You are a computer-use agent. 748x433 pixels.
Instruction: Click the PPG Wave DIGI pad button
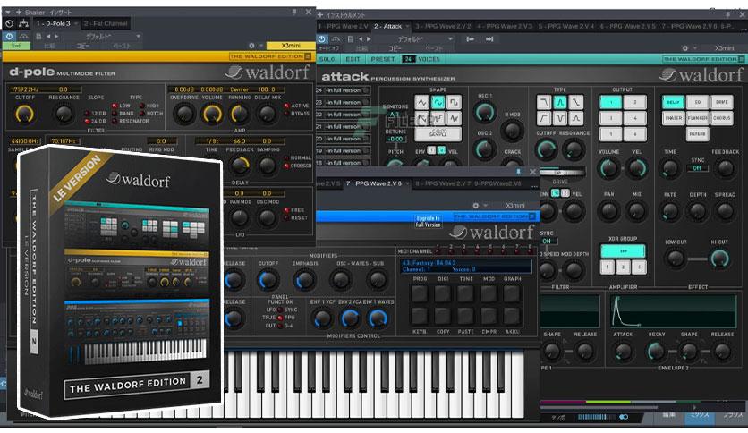click(442, 293)
